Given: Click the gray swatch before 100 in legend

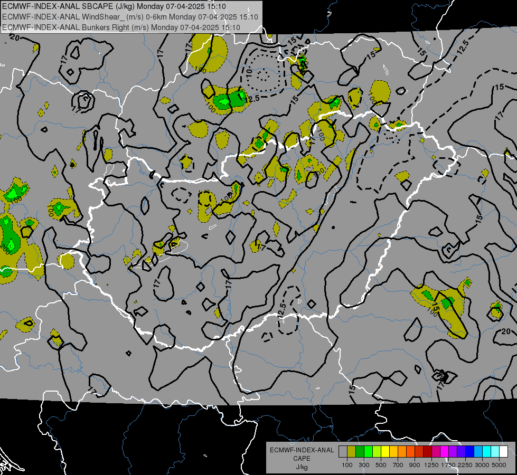Looking at the screenshot, I should click(x=343, y=451).
